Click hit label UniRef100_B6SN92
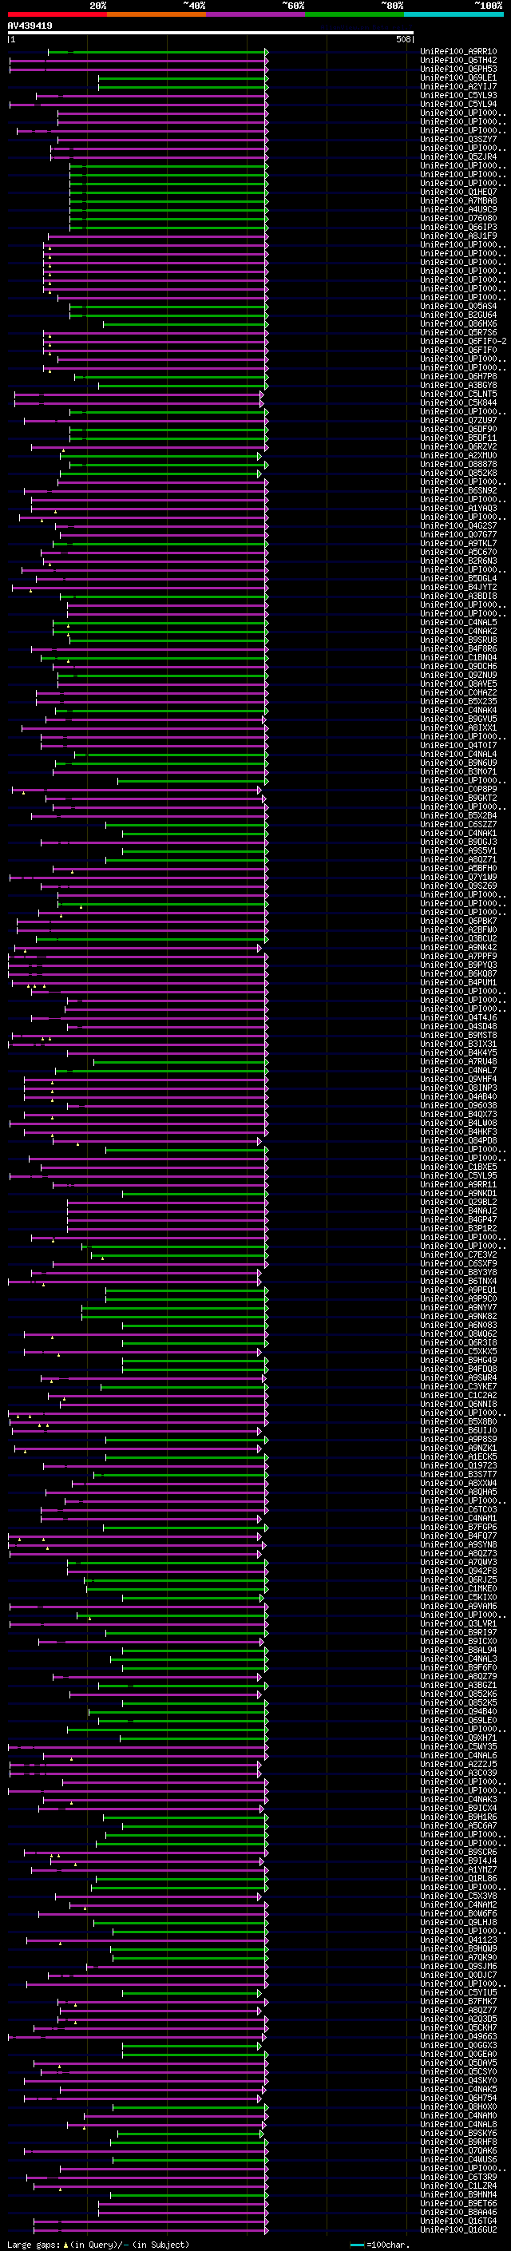Image resolution: width=511 pixels, height=2251 pixels. (x=458, y=491)
